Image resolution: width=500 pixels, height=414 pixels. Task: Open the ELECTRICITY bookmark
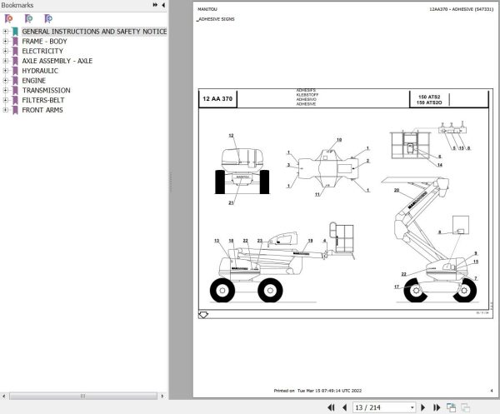tap(42, 51)
